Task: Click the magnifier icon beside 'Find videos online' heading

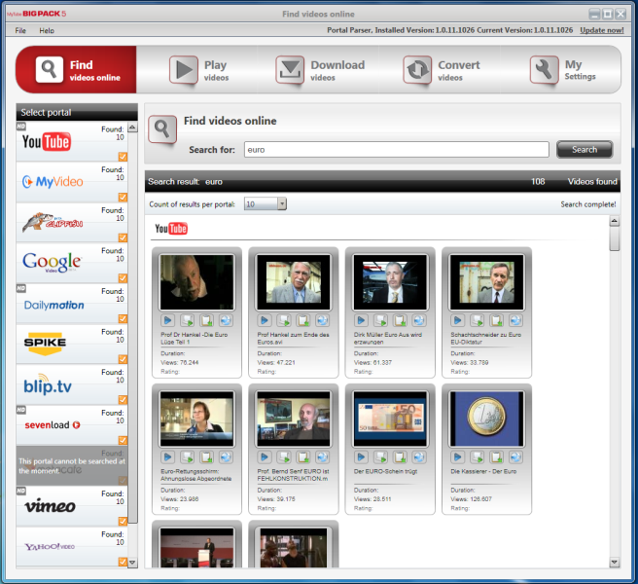Action: pyautogui.click(x=162, y=129)
